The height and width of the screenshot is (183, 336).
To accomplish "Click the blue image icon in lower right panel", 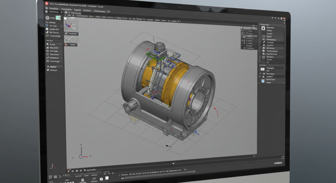I will pyautogui.click(x=263, y=81).
